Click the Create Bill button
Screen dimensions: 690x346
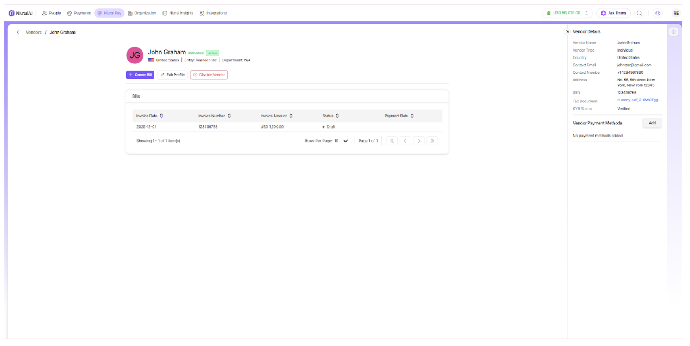pos(140,75)
